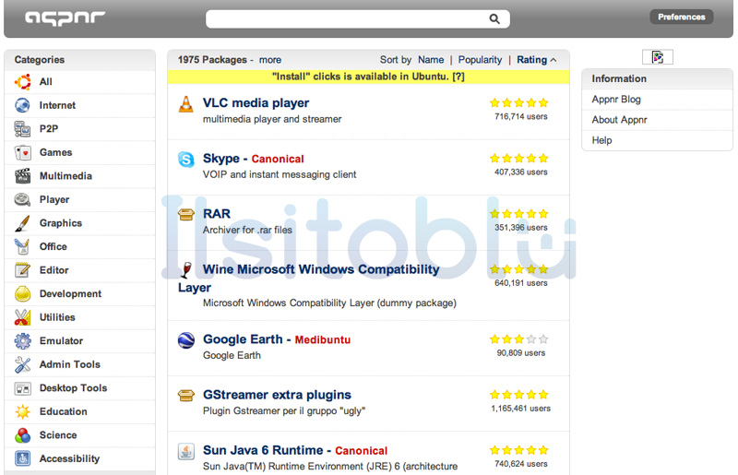
Task: Sort packages by Popularity
Action: point(480,60)
